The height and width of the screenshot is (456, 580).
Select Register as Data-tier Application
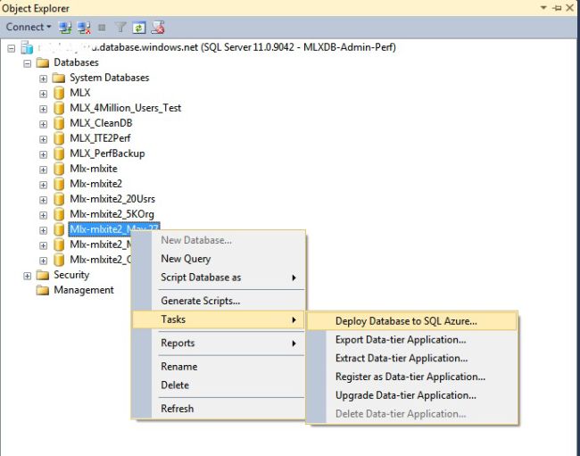[x=412, y=377]
